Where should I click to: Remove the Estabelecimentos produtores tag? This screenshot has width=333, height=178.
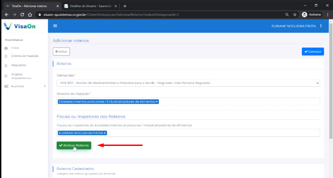click(x=157, y=102)
